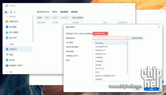Click the search magnifier icon
The width and height of the screenshot is (166, 95).
click(11, 12)
